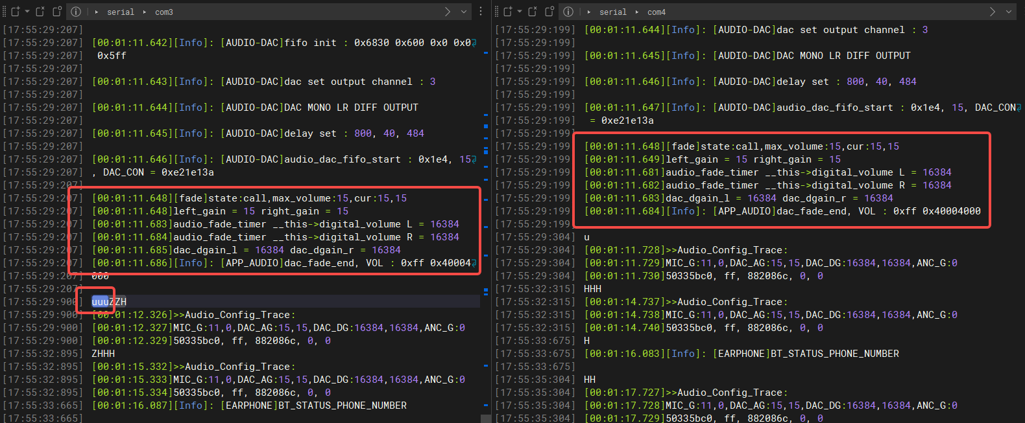Click the [00:01:17.727] Audio_Config_Trace line in com4

coord(686,393)
